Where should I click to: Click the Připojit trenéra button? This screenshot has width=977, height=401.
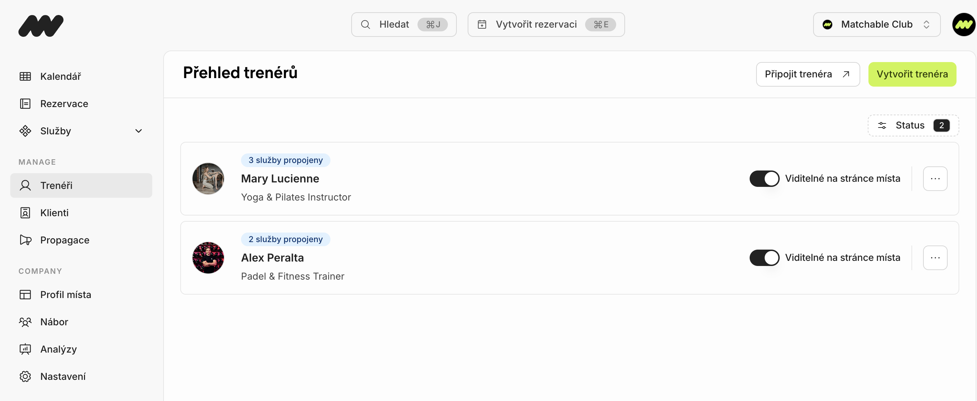pos(807,74)
